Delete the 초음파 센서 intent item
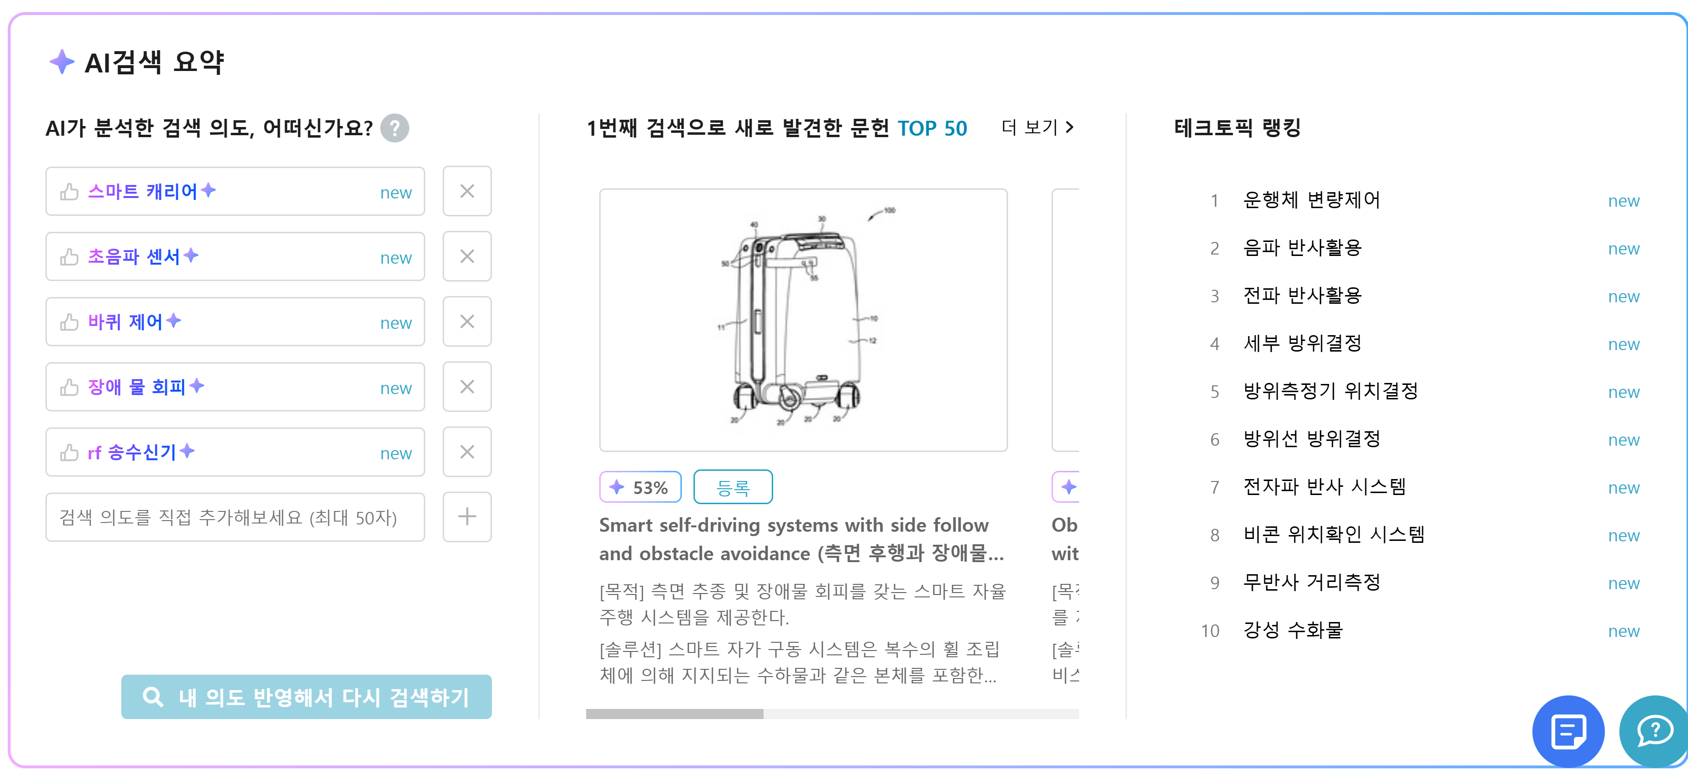Screen dimensions: 1688x778 466,256
